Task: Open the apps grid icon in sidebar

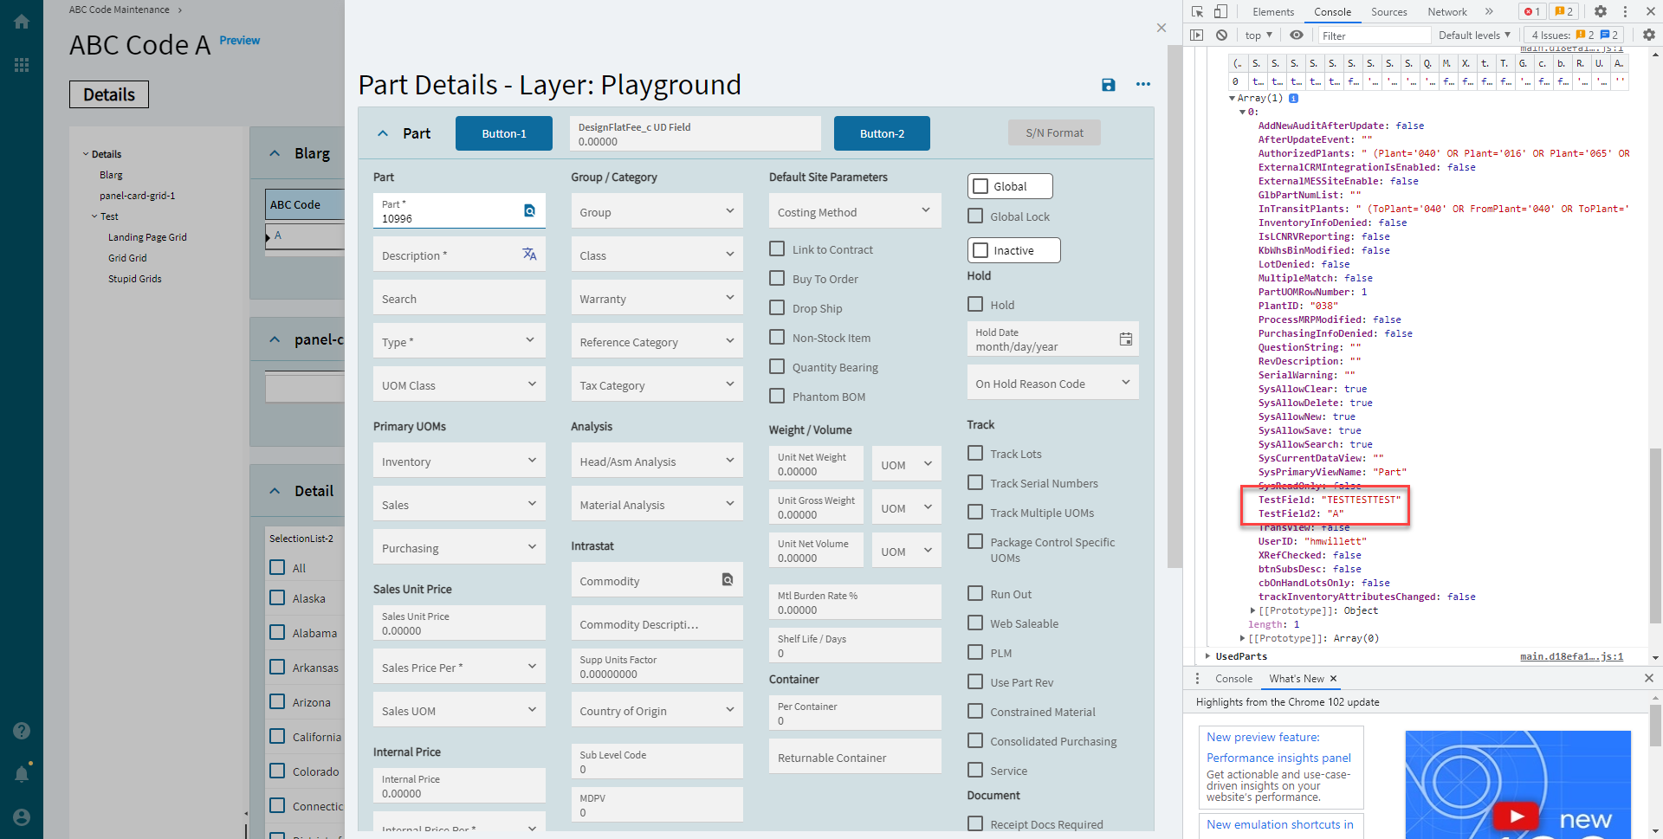Action: click(22, 65)
